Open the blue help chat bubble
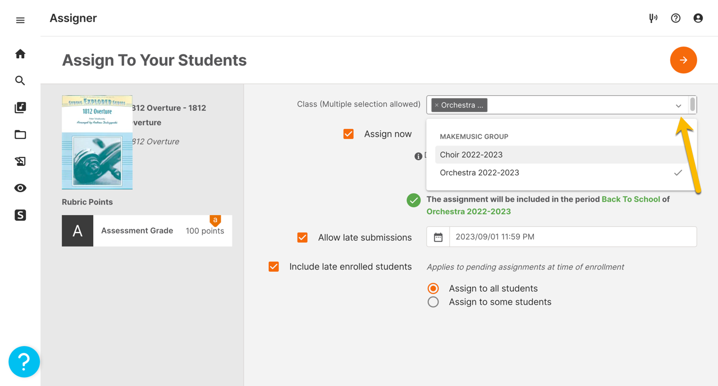 click(x=24, y=362)
